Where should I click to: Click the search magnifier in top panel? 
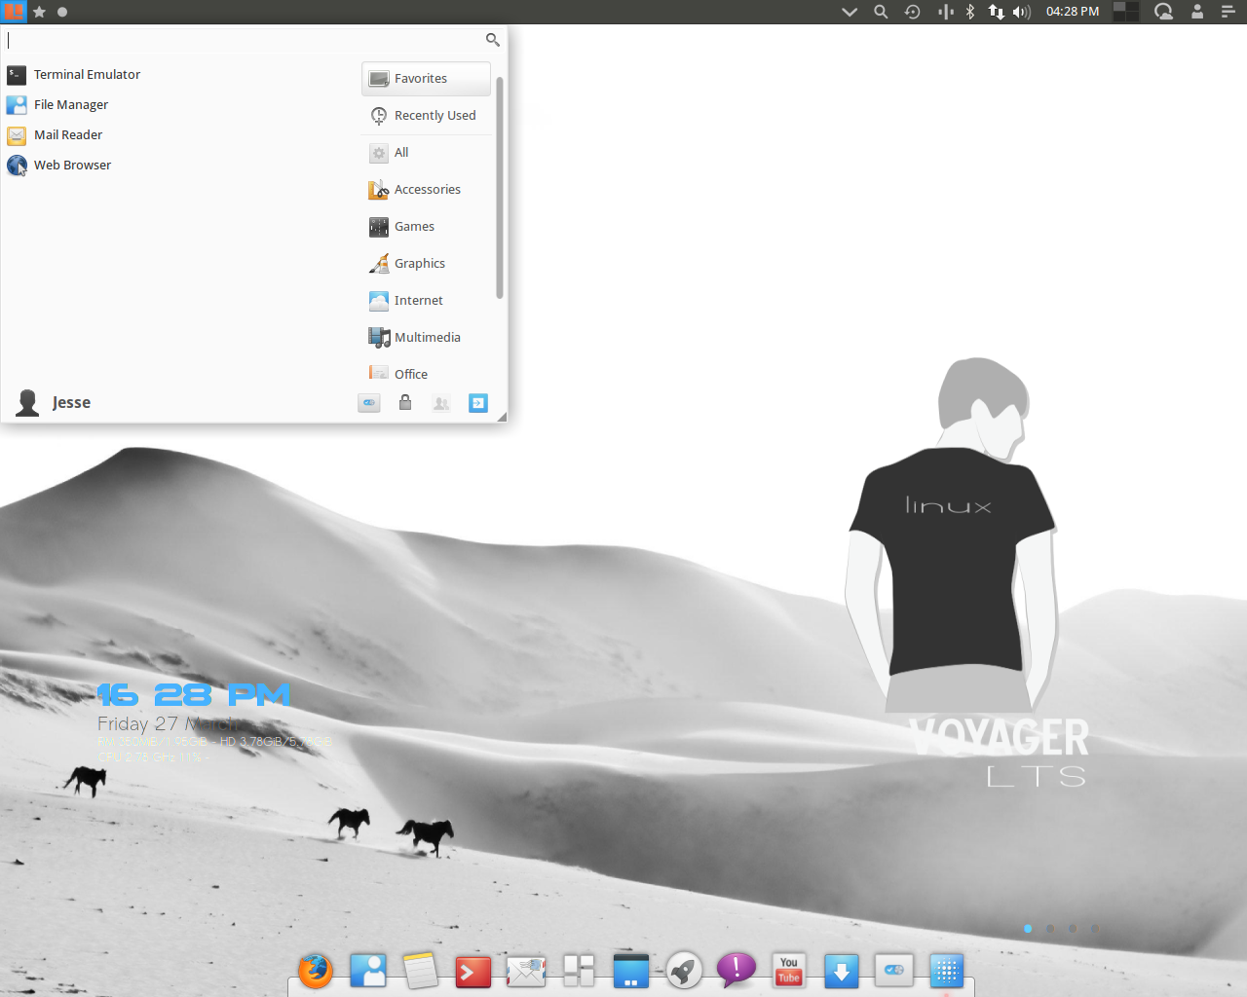[881, 12]
